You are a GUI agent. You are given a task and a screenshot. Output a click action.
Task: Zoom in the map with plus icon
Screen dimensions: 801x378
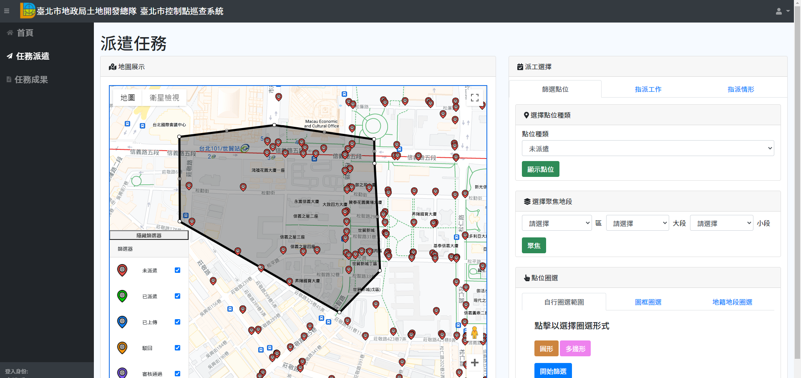tap(474, 363)
